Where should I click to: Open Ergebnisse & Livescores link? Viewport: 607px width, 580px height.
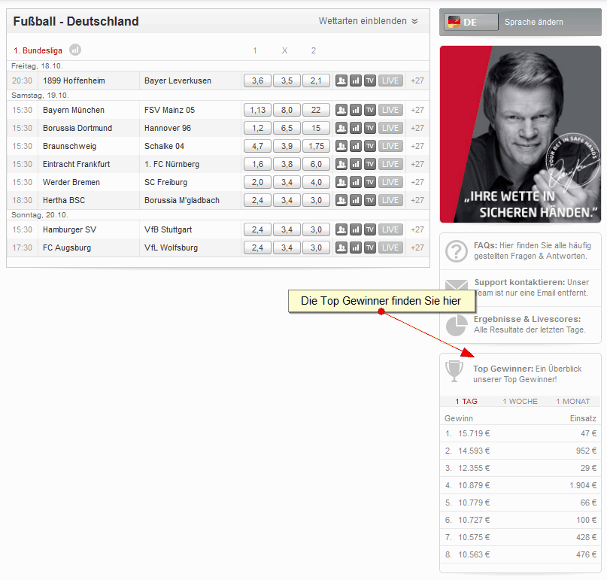click(527, 319)
